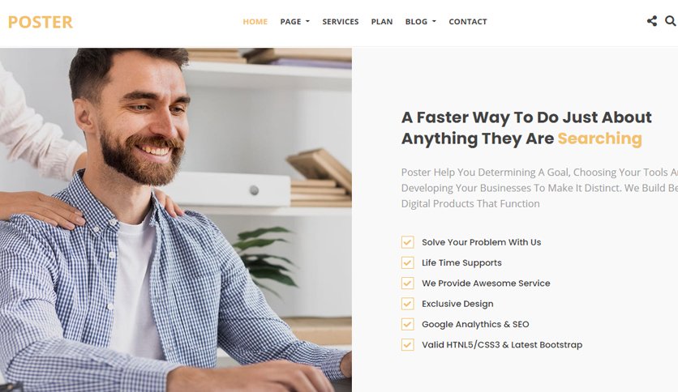Click the caret arrow next to PAGE
The width and height of the screenshot is (678, 392).
(x=307, y=21)
